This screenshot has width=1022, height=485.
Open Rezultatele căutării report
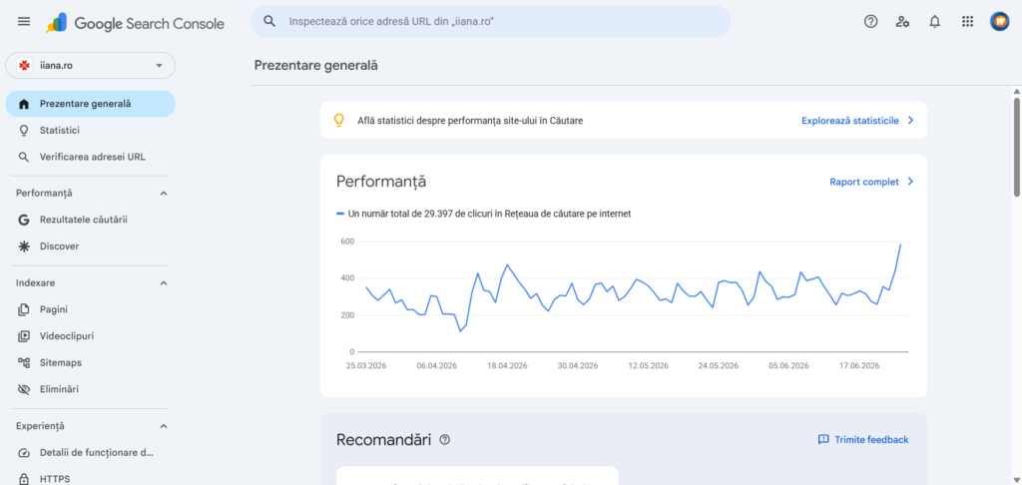[x=90, y=220]
